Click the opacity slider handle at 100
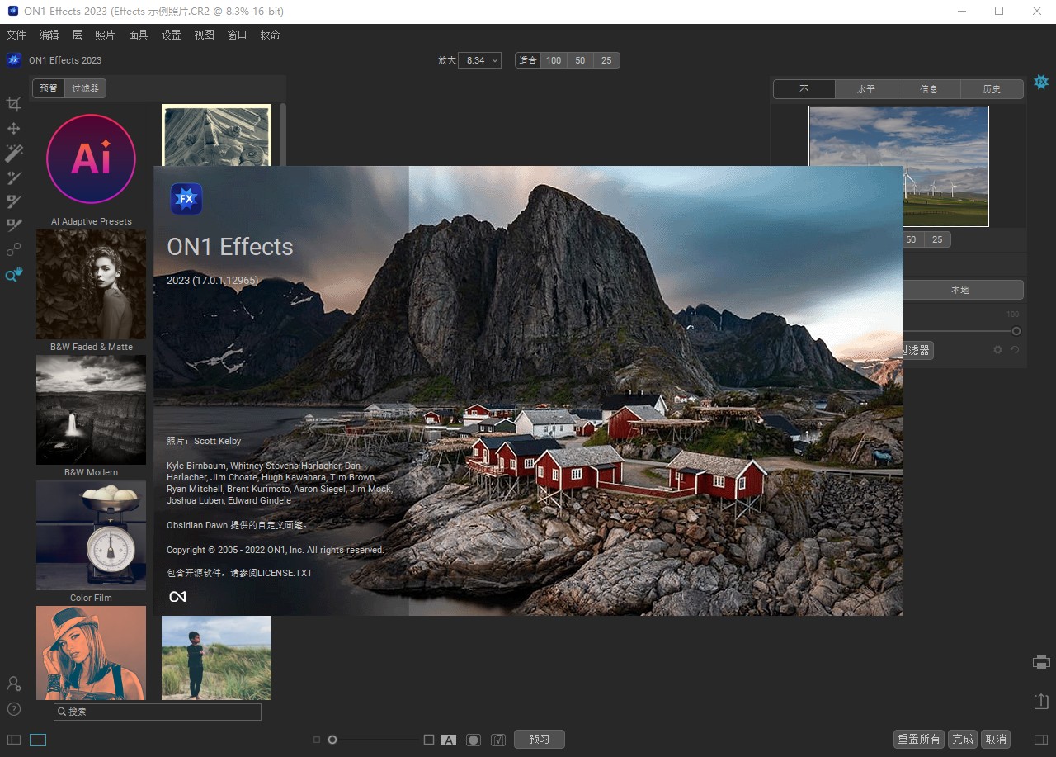 click(1016, 331)
